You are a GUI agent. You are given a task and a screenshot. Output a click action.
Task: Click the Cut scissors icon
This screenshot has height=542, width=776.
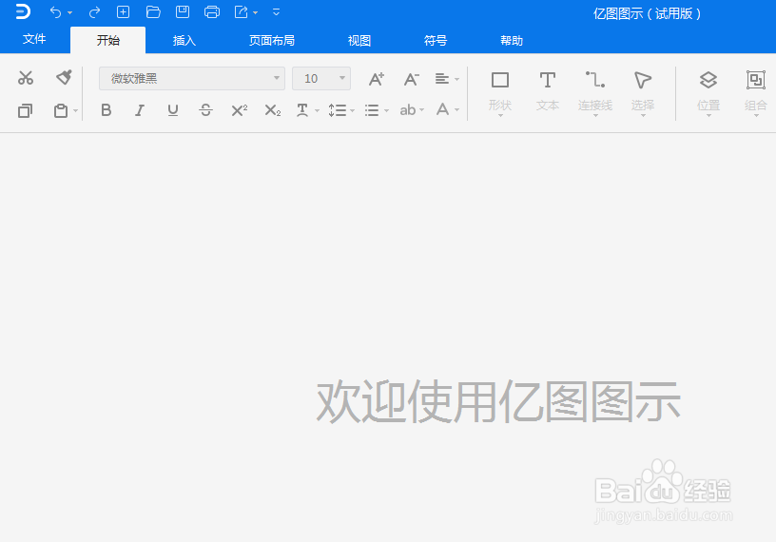point(26,78)
